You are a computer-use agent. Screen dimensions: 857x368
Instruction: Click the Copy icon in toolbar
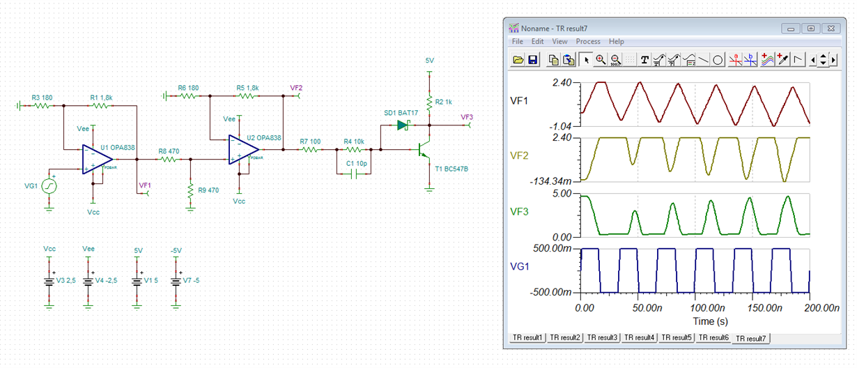pyautogui.click(x=554, y=60)
